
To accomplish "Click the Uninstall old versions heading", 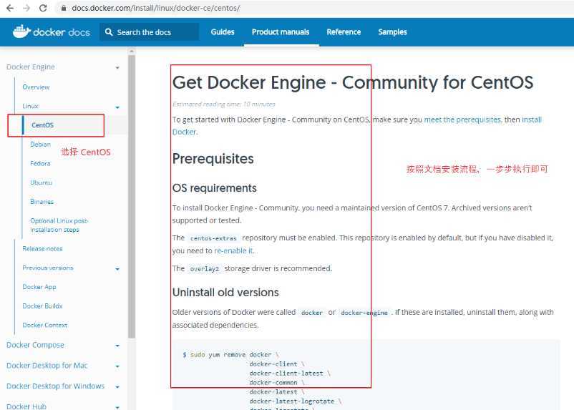I will click(x=225, y=292).
